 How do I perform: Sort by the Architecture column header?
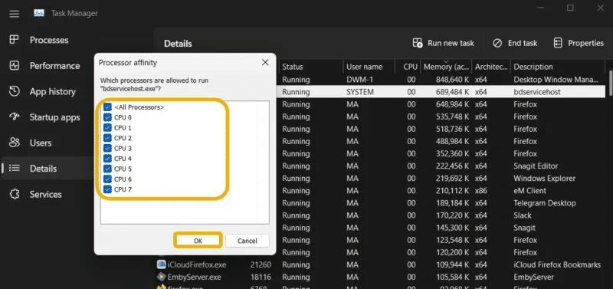pyautogui.click(x=491, y=67)
